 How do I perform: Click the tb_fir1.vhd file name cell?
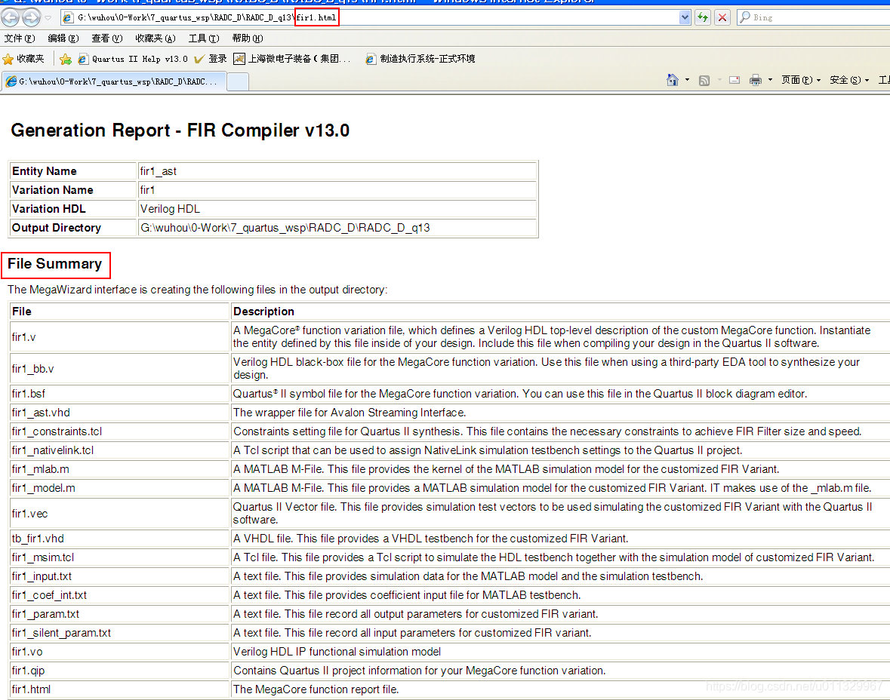click(x=119, y=539)
